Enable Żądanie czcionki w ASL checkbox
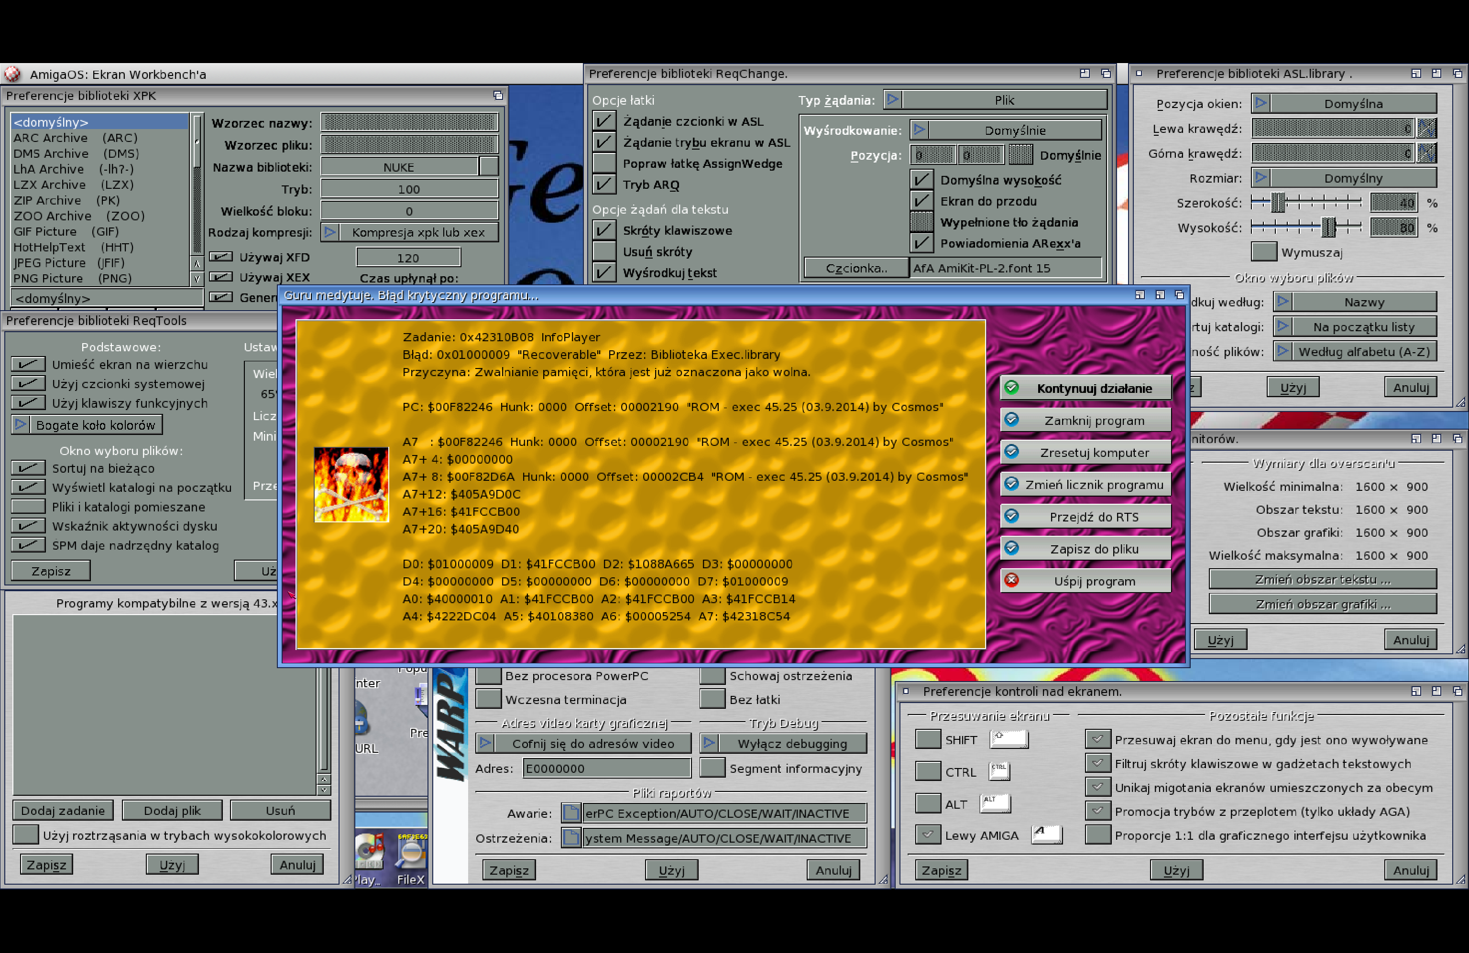This screenshot has height=953, width=1469. tap(603, 121)
